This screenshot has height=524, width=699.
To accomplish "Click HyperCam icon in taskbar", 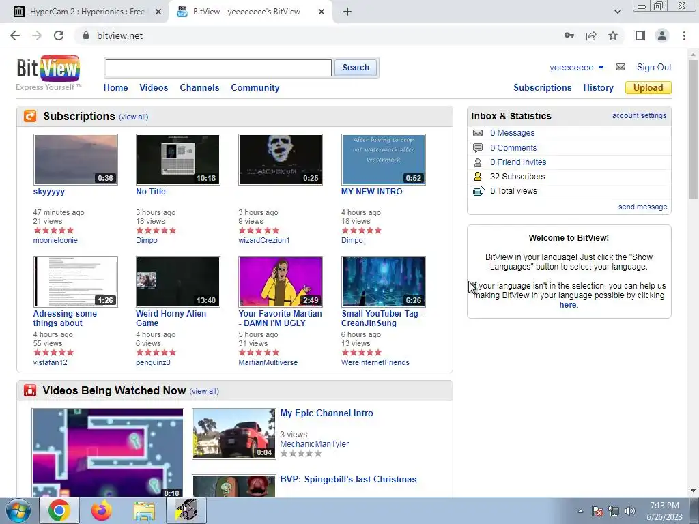I will [x=186, y=510].
